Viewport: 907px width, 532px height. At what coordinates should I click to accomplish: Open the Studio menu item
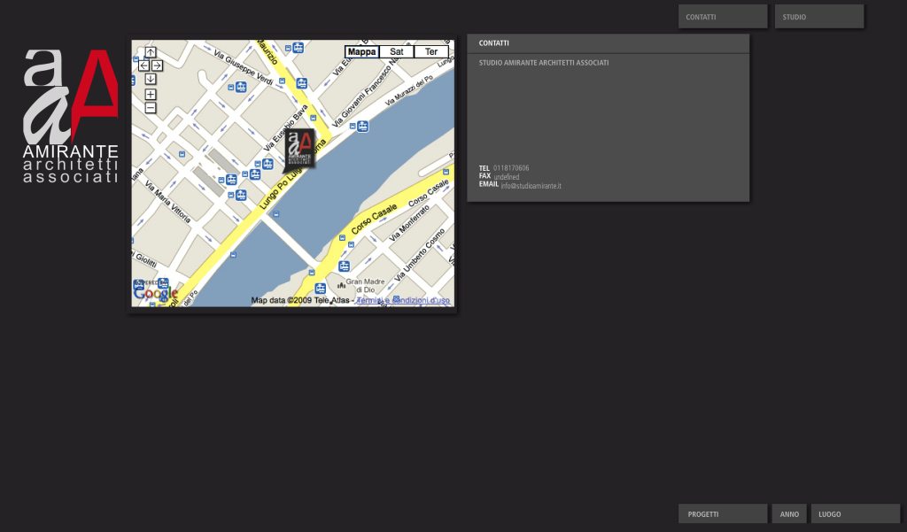(818, 17)
